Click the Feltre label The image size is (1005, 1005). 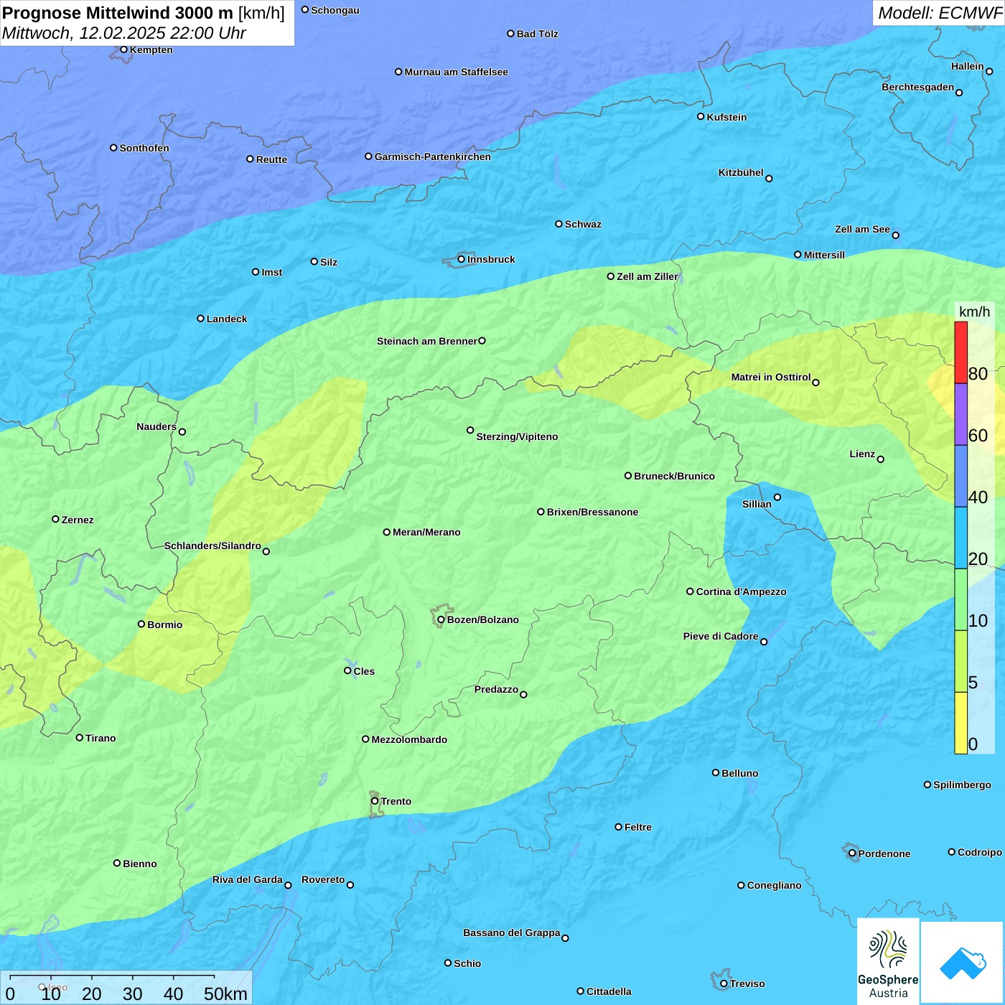(x=638, y=827)
